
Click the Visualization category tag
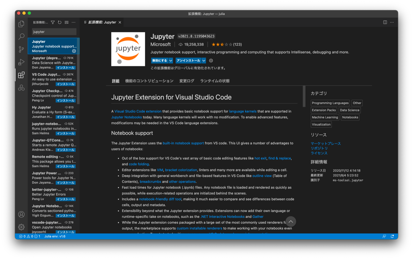click(321, 124)
